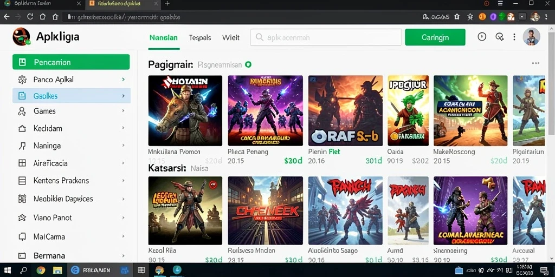This screenshot has width=555, height=277.
Task: Reload the page with refresh icon
Action: click(x=30, y=17)
